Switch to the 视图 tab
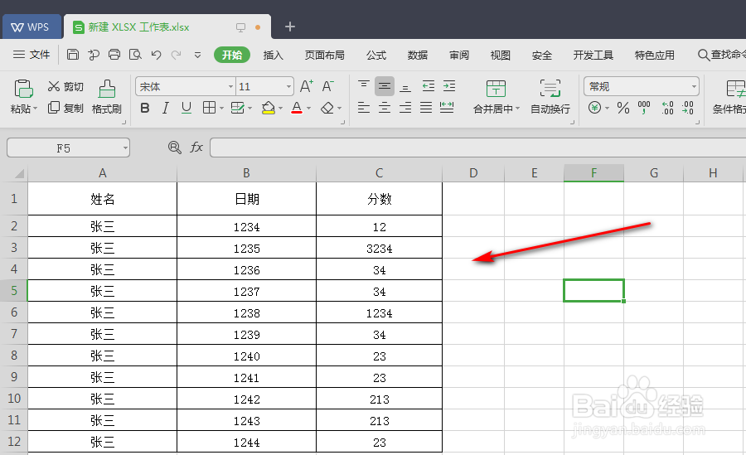746x455 pixels. click(500, 56)
